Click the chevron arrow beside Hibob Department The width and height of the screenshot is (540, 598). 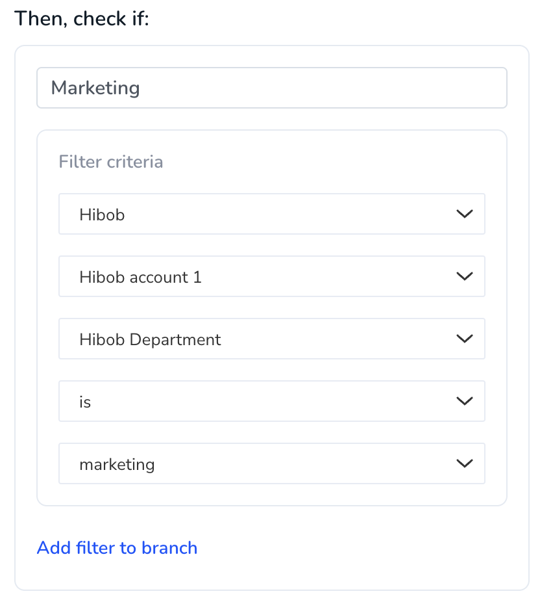tap(464, 339)
